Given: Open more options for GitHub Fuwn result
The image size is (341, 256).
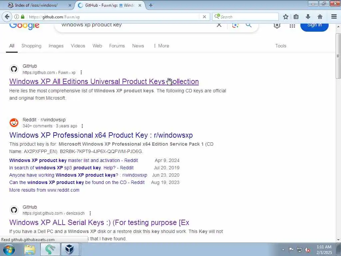Looking at the screenshot, I should 81,72.
